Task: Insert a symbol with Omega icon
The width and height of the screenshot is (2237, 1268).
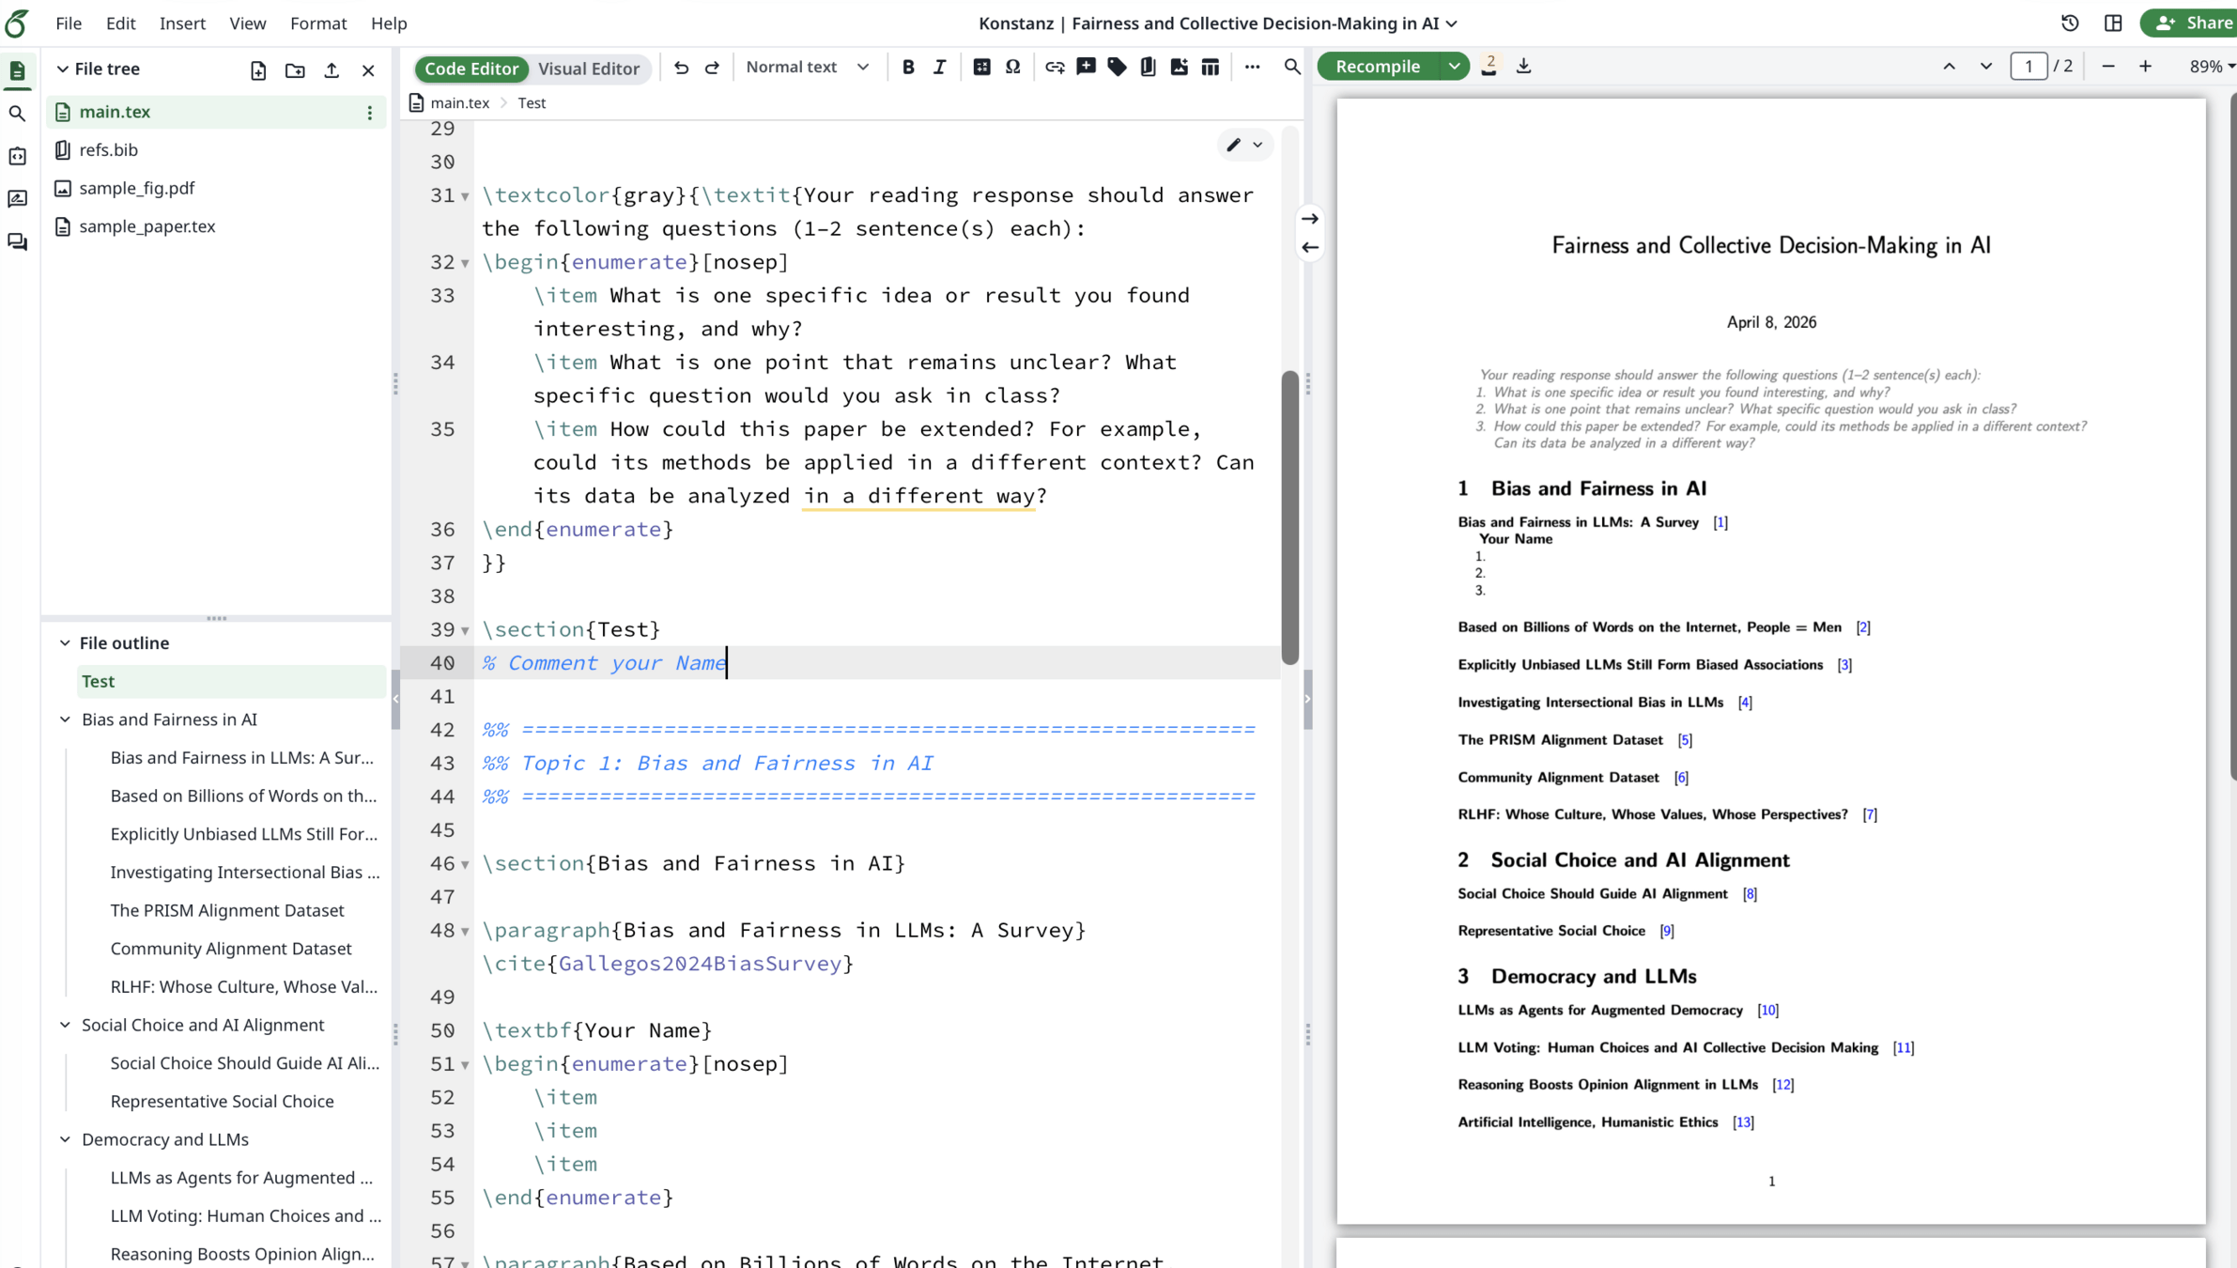Action: pyautogui.click(x=1012, y=68)
